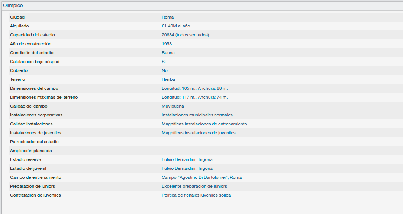Click the maximum dimensions 117 m. by 74 m.

194,98
